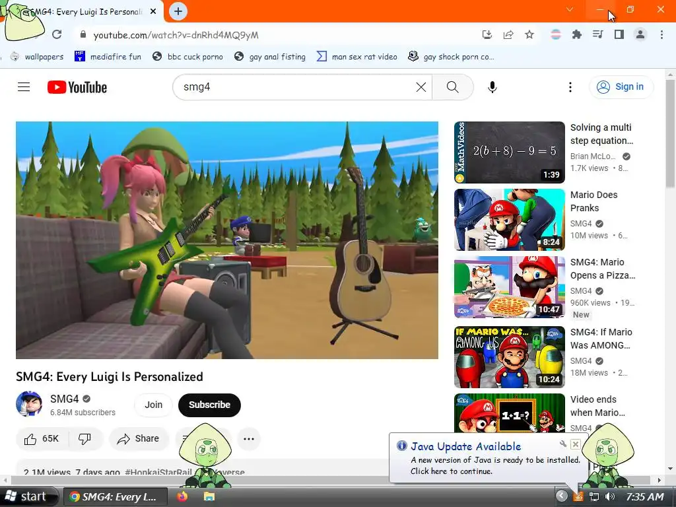Open the file explorer taskbar icon
This screenshot has height=507, width=676.
209,496
